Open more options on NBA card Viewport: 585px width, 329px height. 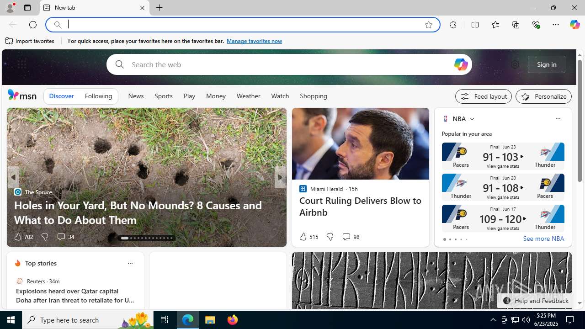pos(558,119)
